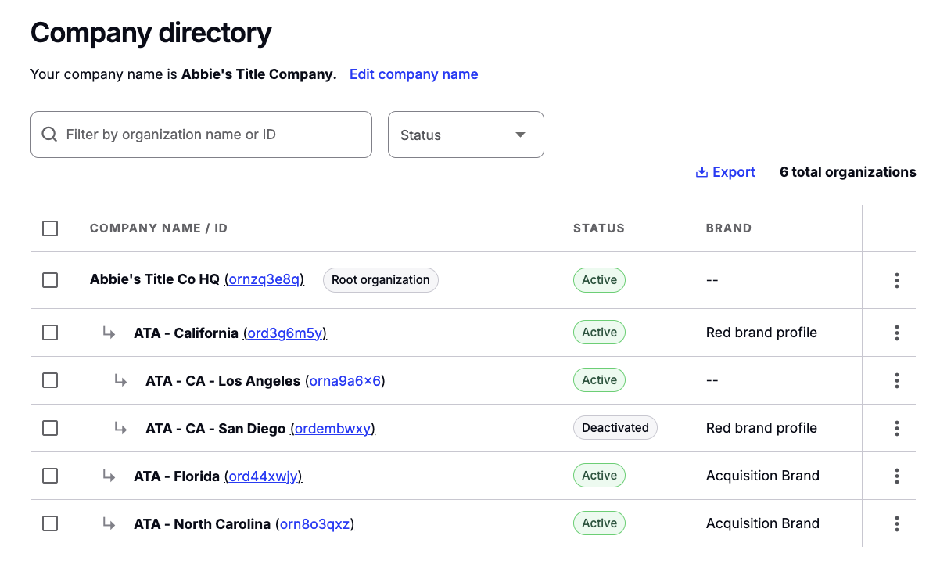Click the download icon next to Export
This screenshot has width=940, height=561.
[701, 172]
